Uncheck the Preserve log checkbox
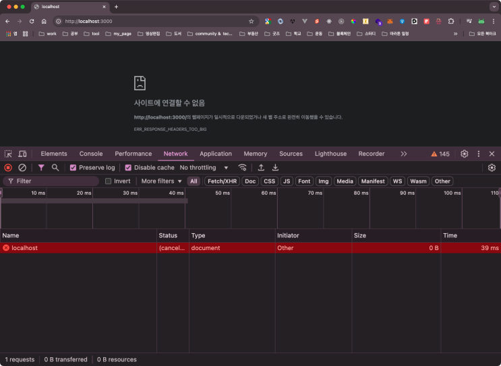 pos(73,167)
